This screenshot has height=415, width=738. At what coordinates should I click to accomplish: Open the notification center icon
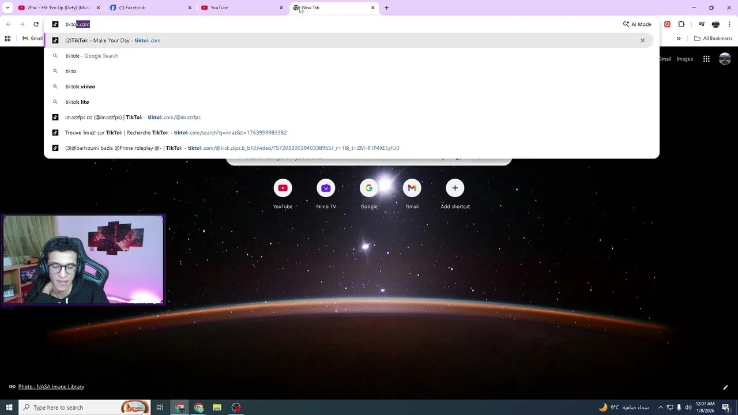[726, 408]
